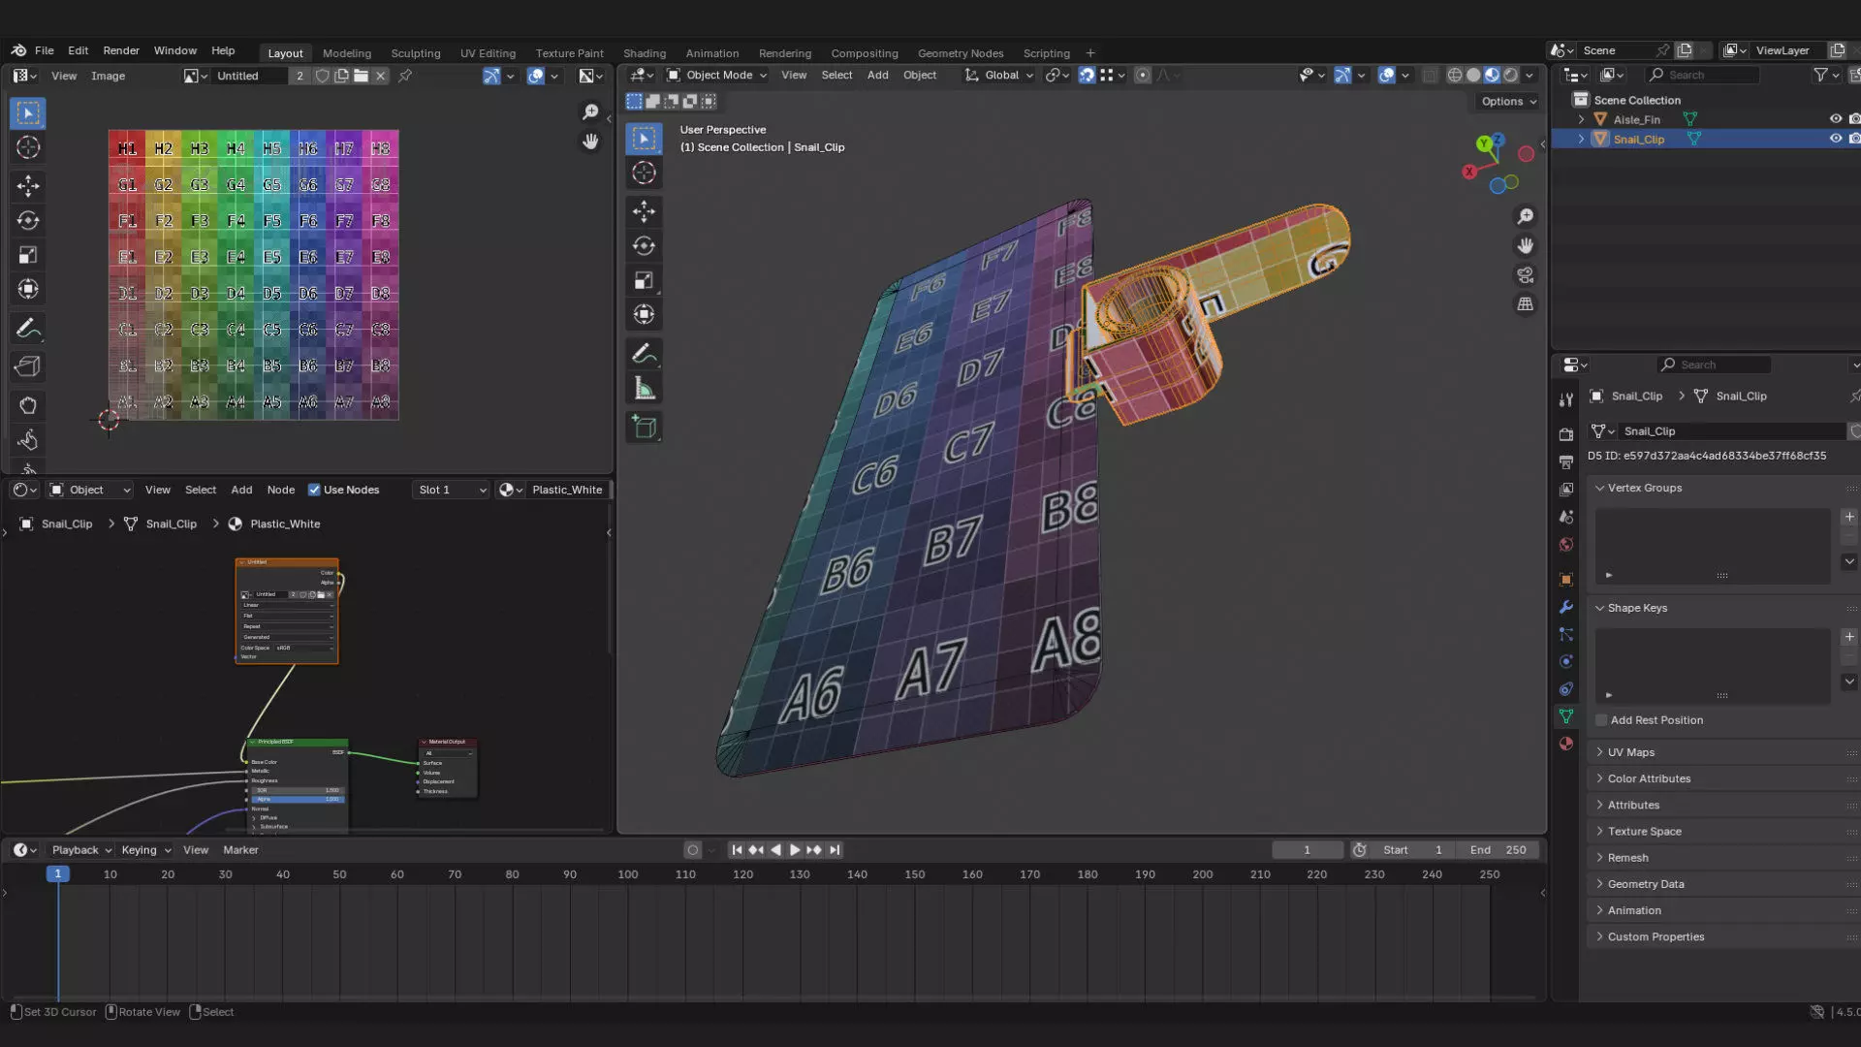Enable Add Rest Position checkbox
The height and width of the screenshot is (1047, 1861).
[1601, 720]
